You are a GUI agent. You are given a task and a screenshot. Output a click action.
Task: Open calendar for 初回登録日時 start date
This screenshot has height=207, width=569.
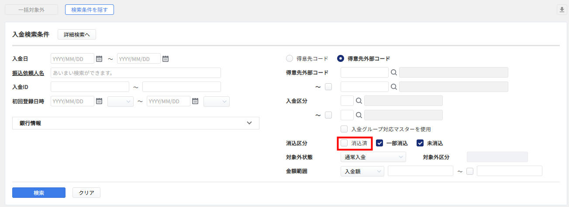click(x=99, y=101)
